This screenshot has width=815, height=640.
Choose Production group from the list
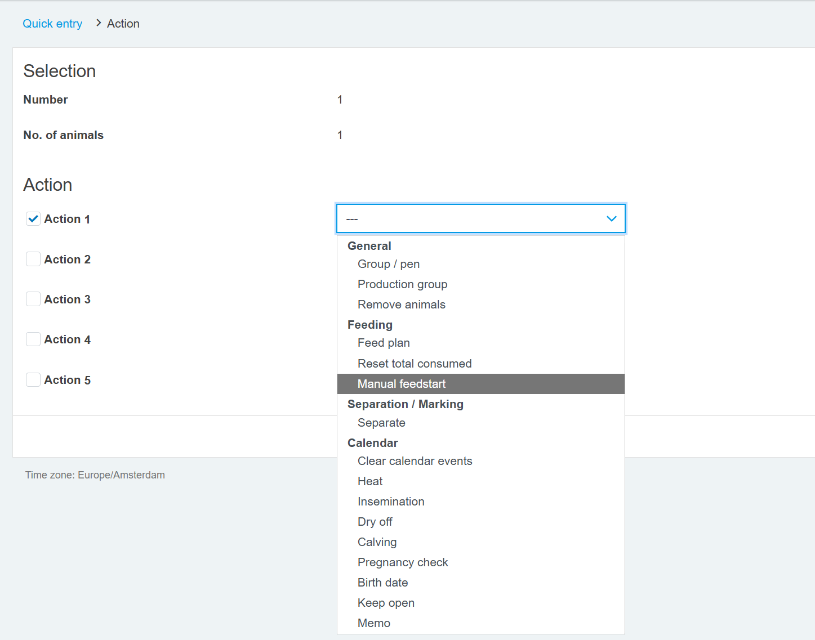point(402,284)
